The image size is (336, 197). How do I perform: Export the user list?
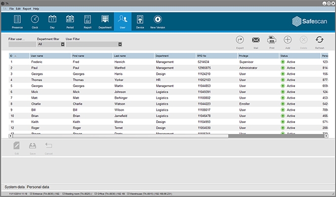pyautogui.click(x=240, y=41)
